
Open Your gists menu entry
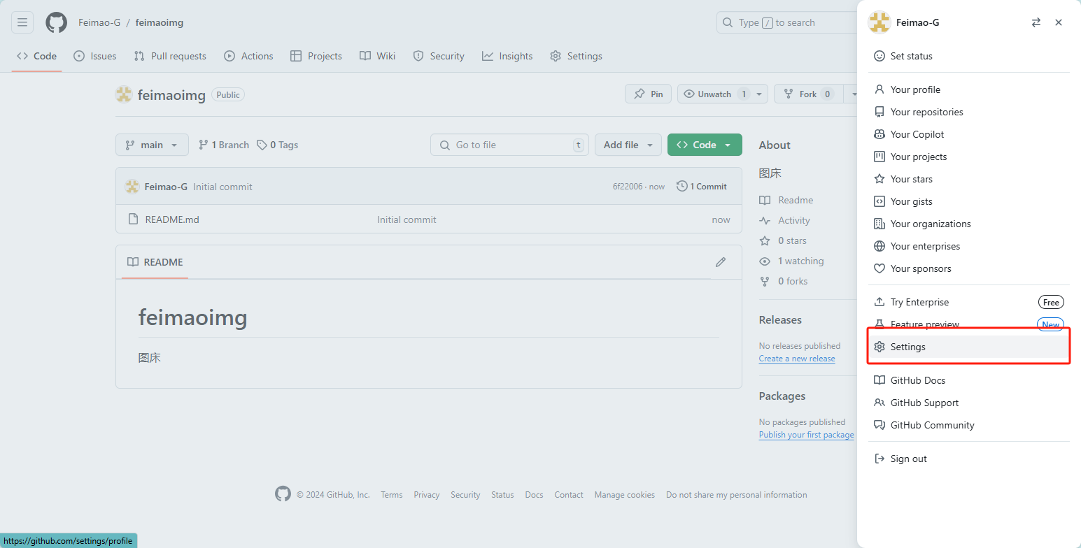[x=969, y=201]
